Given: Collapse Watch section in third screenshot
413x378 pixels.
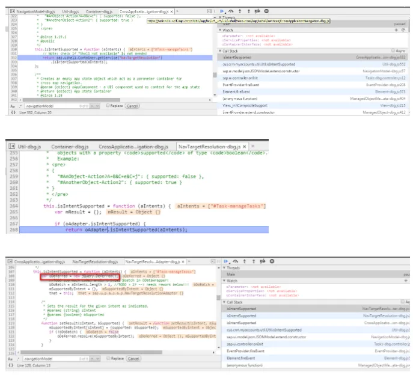Looking at the screenshot, I should click(x=224, y=281).
